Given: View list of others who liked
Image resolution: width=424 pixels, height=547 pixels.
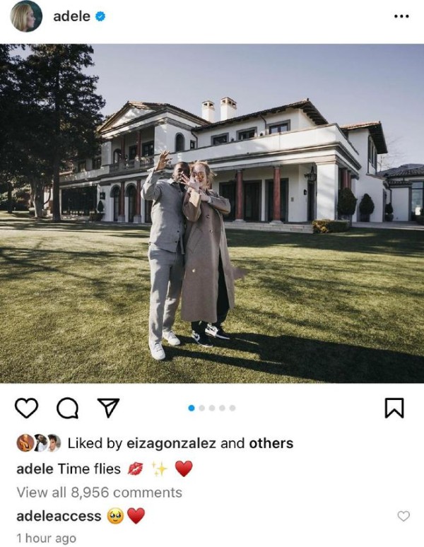Looking at the screenshot, I should click(271, 443).
